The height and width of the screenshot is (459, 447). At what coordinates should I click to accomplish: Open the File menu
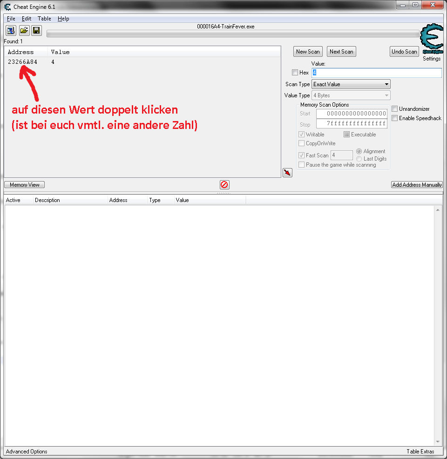(11, 19)
